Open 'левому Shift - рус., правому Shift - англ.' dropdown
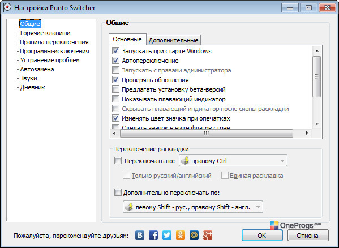The width and height of the screenshot is (339, 248). (x=193, y=207)
